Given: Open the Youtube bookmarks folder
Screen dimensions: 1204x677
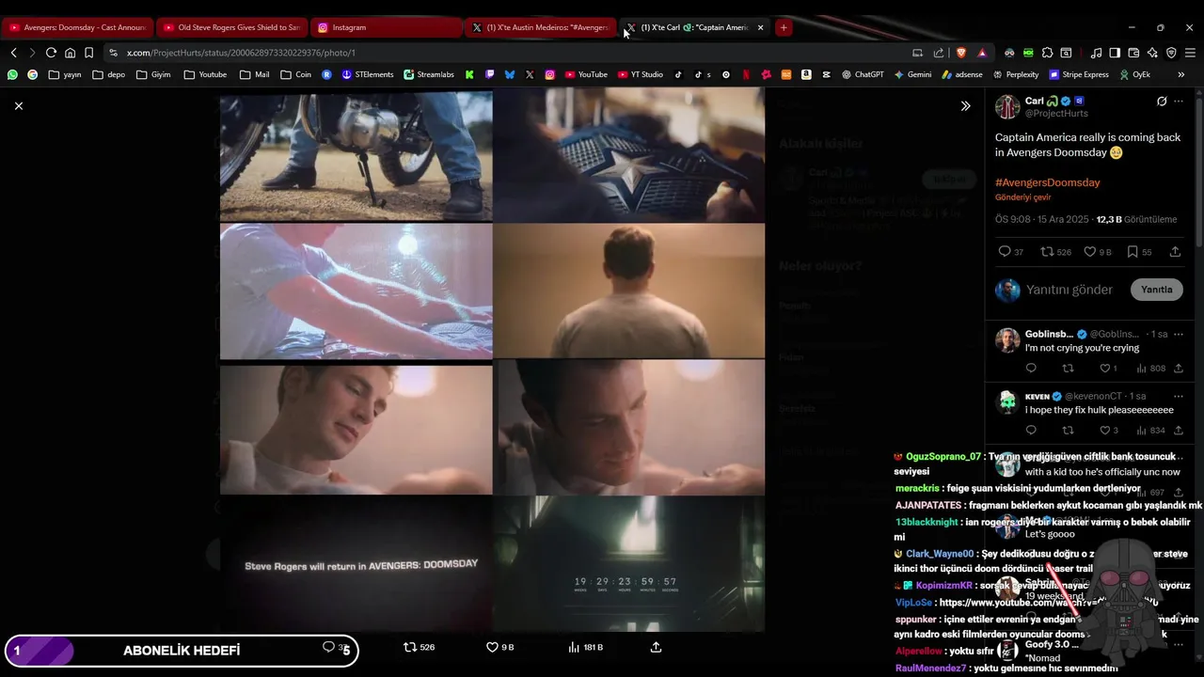Looking at the screenshot, I should (205, 74).
